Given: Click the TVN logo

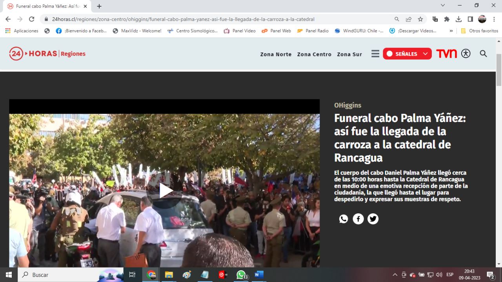Looking at the screenshot, I should [446, 54].
